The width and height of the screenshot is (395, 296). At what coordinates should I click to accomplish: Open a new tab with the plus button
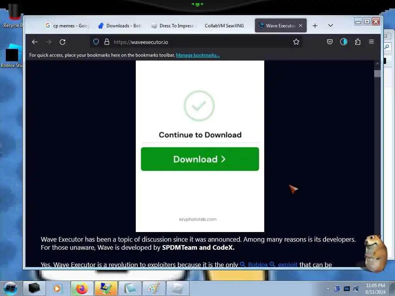[x=315, y=26]
